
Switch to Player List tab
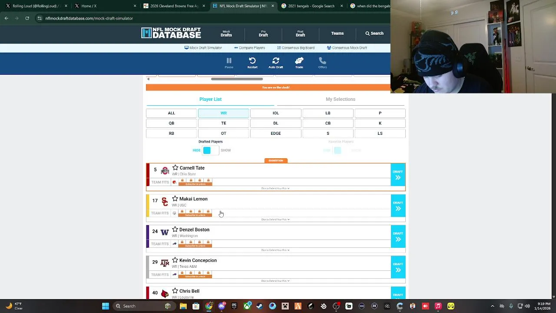point(210,99)
